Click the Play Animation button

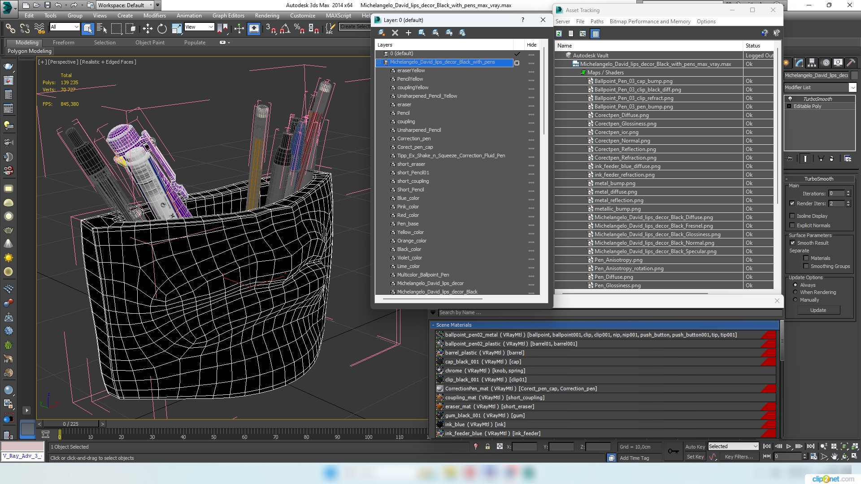(x=789, y=446)
